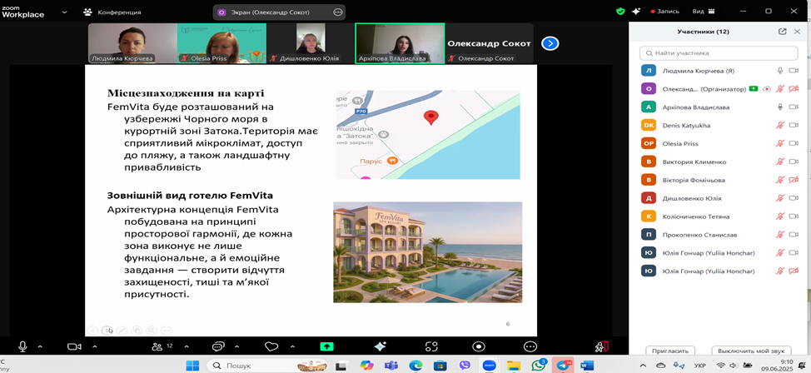This screenshot has width=811, height=373.
Task: Toggle the video camera on or off
Action: point(73,346)
